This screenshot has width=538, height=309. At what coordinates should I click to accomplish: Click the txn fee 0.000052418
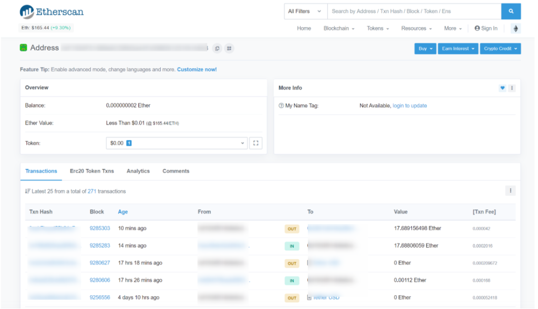485,297
